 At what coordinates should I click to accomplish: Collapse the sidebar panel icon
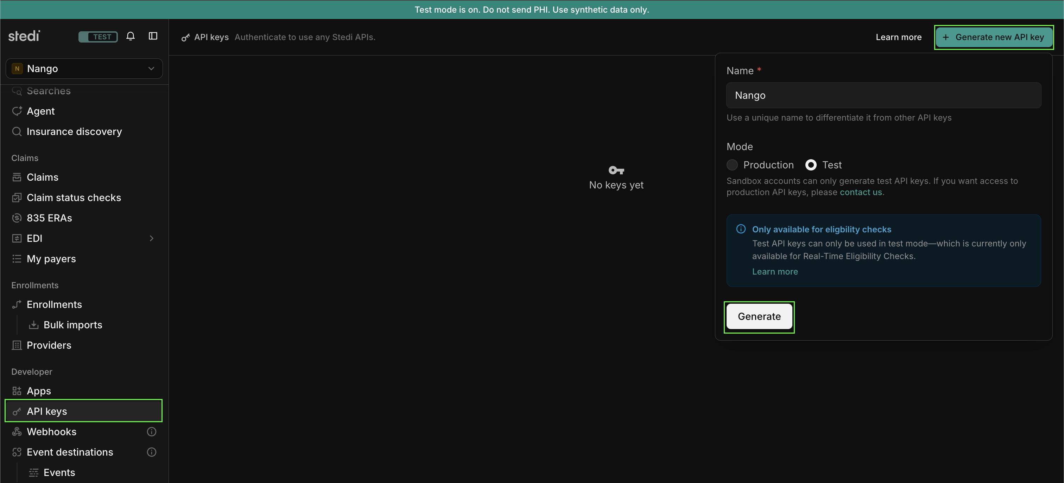153,36
